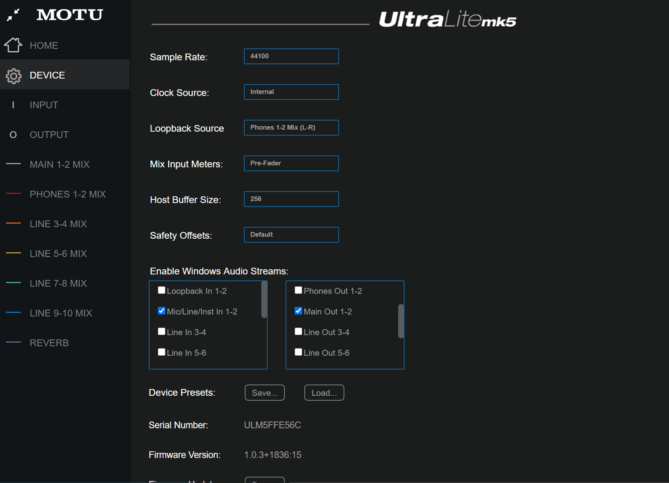The width and height of the screenshot is (669, 483).
Task: Enable Phones Out 1-2 stream
Action: (298, 290)
